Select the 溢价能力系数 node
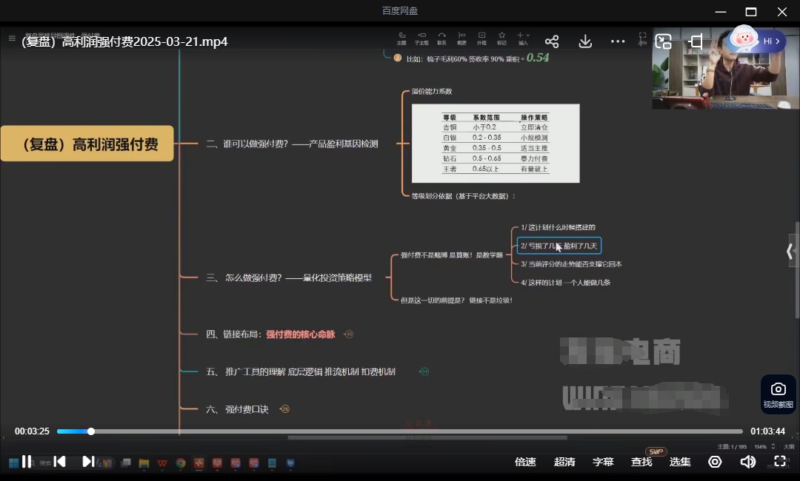Image resolution: width=800 pixels, height=481 pixels. point(432,91)
